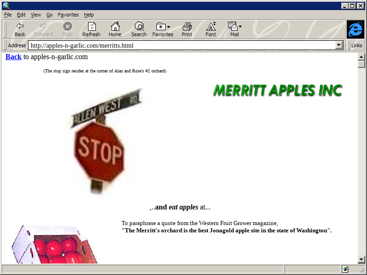Click the Refresh page icon

coord(91,27)
